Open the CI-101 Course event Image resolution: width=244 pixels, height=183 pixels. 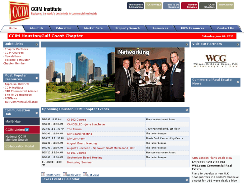pos(77,153)
